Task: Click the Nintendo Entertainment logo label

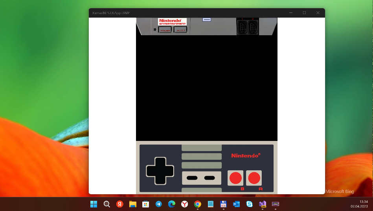Action: point(172,22)
